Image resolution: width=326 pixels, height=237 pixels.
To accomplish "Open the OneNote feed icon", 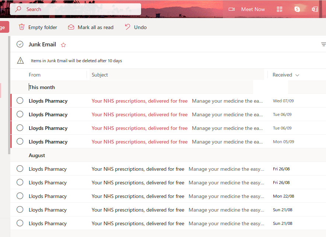I will coord(315,9).
